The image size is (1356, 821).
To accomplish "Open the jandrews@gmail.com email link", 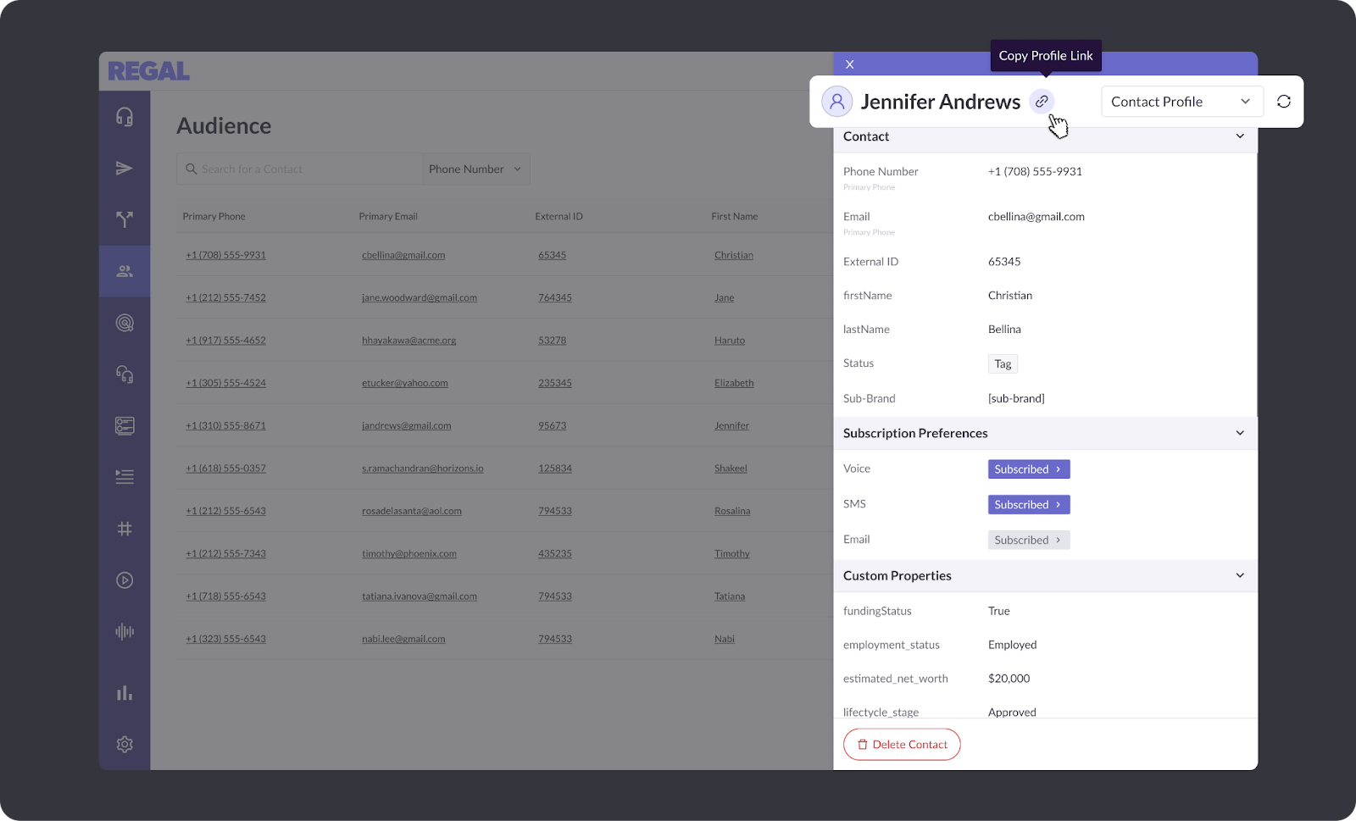I will click(x=406, y=425).
